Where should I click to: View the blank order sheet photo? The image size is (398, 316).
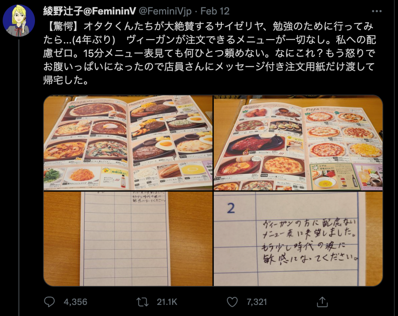[128, 239]
